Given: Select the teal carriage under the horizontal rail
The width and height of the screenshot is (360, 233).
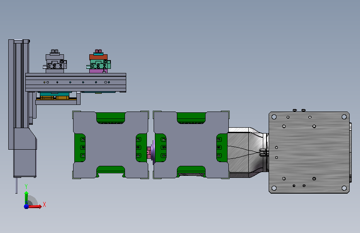Looking at the screenshot, I should coord(55,94).
